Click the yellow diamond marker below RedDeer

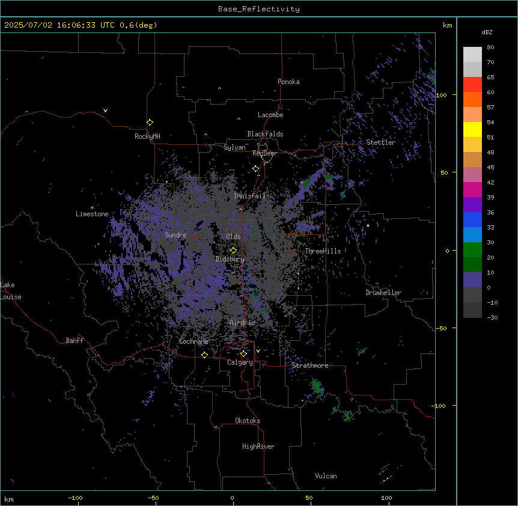coord(255,169)
